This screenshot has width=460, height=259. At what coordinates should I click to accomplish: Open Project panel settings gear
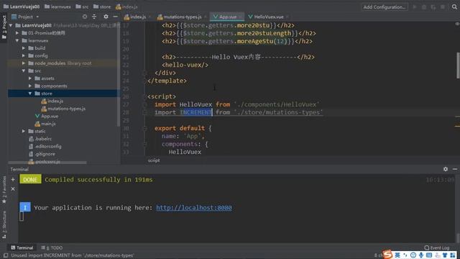[x=106, y=17]
